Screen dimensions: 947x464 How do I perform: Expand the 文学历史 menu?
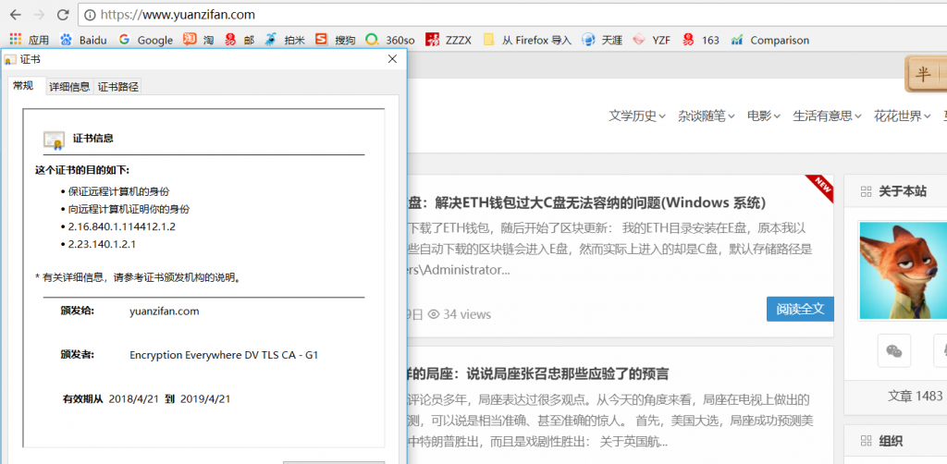tap(636, 116)
